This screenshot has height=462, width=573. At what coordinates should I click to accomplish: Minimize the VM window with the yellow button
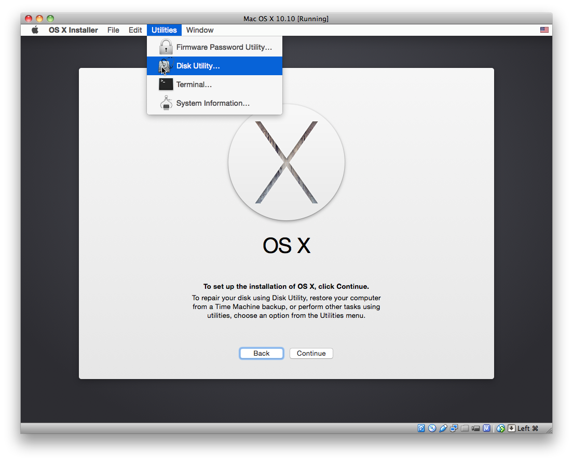(39, 19)
